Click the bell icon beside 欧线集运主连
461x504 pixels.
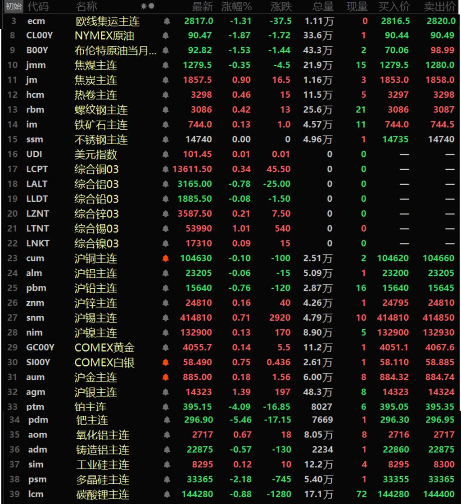coord(167,22)
